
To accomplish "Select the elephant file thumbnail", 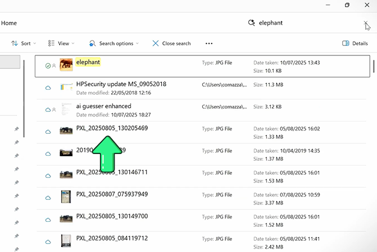I will tap(66, 64).
